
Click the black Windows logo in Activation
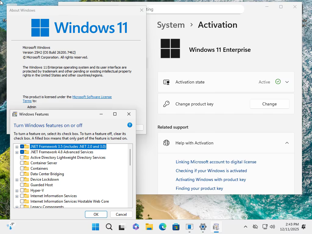coord(170,48)
